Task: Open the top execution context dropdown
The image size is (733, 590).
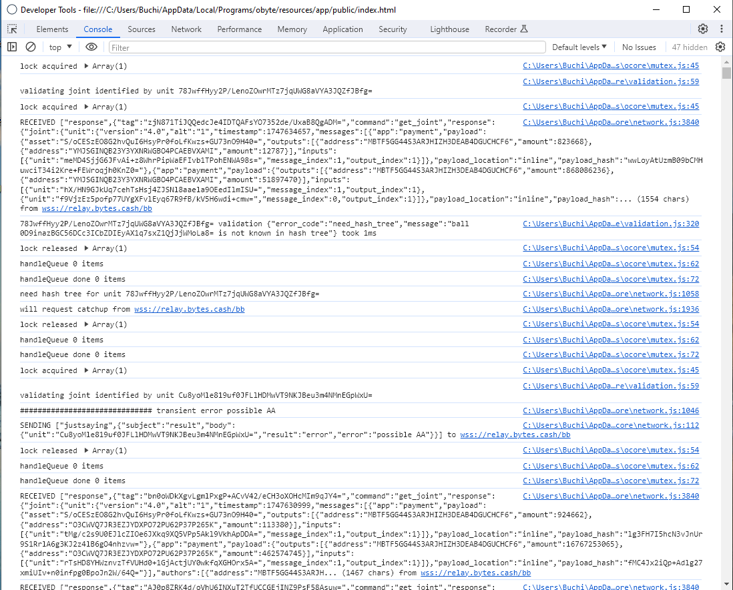Action: click(60, 47)
